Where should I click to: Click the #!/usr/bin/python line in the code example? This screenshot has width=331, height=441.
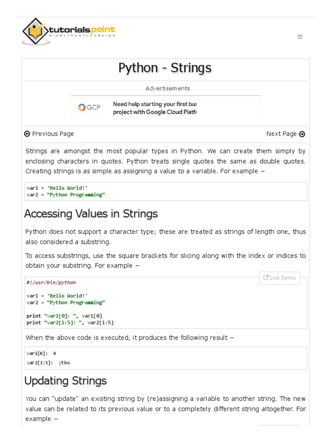[x=51, y=283]
